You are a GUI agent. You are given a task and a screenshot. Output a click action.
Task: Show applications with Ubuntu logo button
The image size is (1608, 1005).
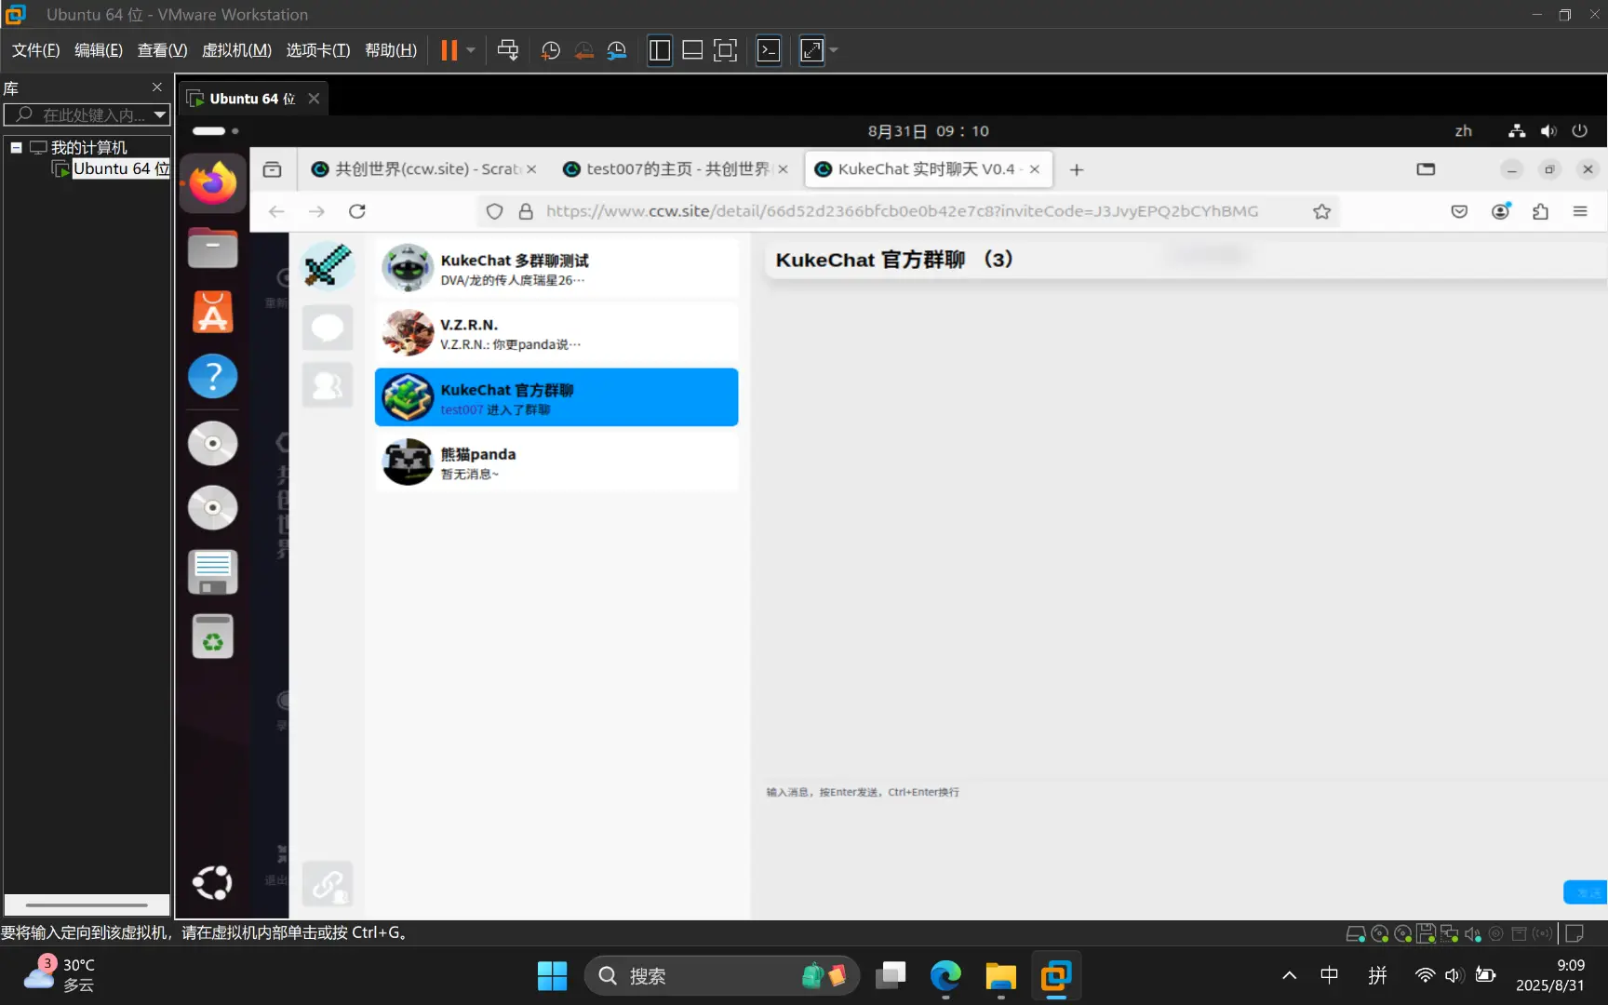point(212,882)
